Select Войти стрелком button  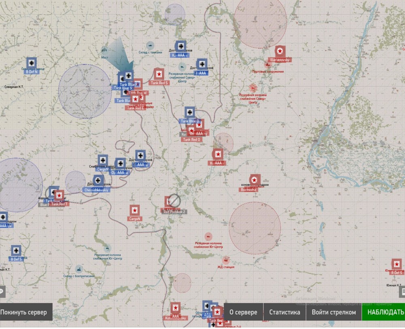tap(334, 312)
